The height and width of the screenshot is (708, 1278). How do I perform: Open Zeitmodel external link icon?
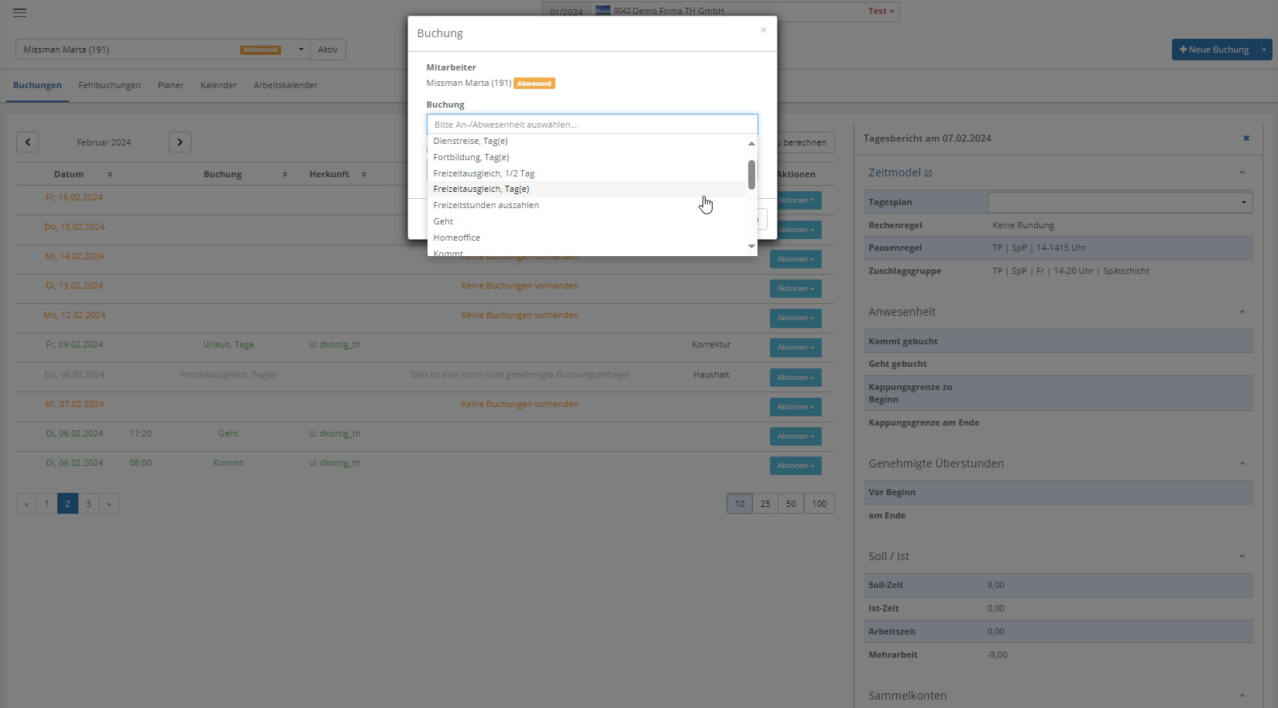pos(929,173)
